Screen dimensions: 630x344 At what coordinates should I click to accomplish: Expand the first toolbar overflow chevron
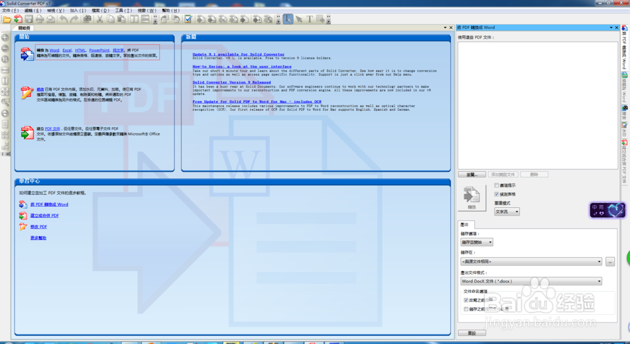point(155,20)
